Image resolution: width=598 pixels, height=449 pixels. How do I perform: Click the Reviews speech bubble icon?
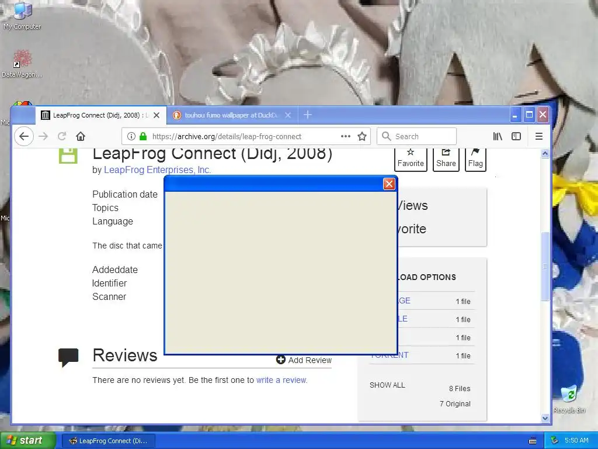tap(68, 357)
